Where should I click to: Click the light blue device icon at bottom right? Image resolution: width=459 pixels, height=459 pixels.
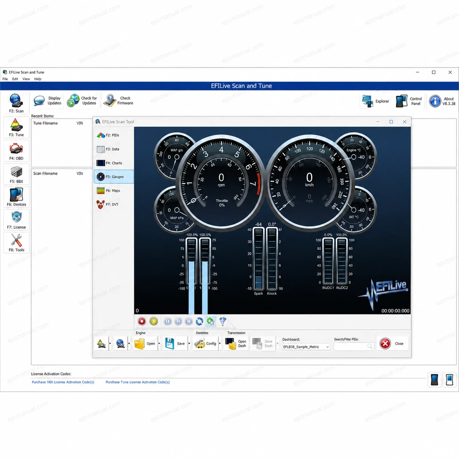pos(449,380)
